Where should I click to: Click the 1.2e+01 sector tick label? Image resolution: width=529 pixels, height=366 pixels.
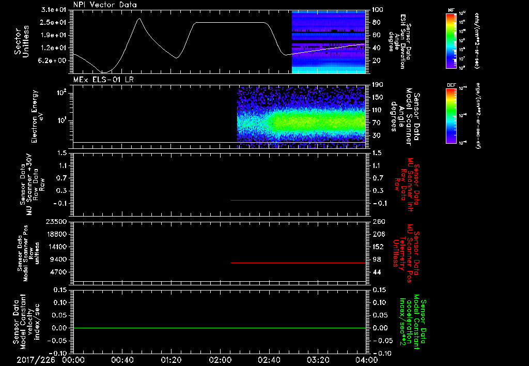coord(53,48)
